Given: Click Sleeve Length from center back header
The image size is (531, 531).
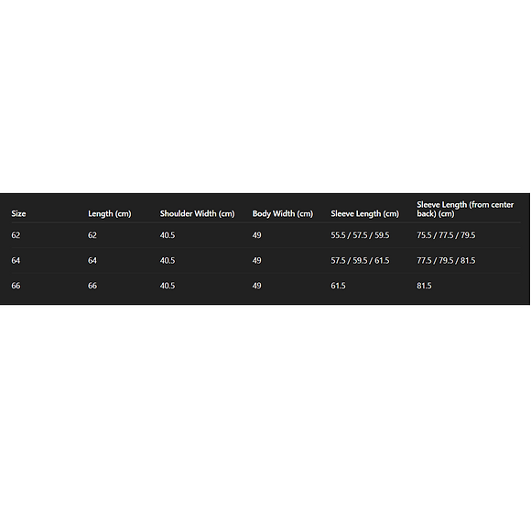Looking at the screenshot, I should click(465, 210).
